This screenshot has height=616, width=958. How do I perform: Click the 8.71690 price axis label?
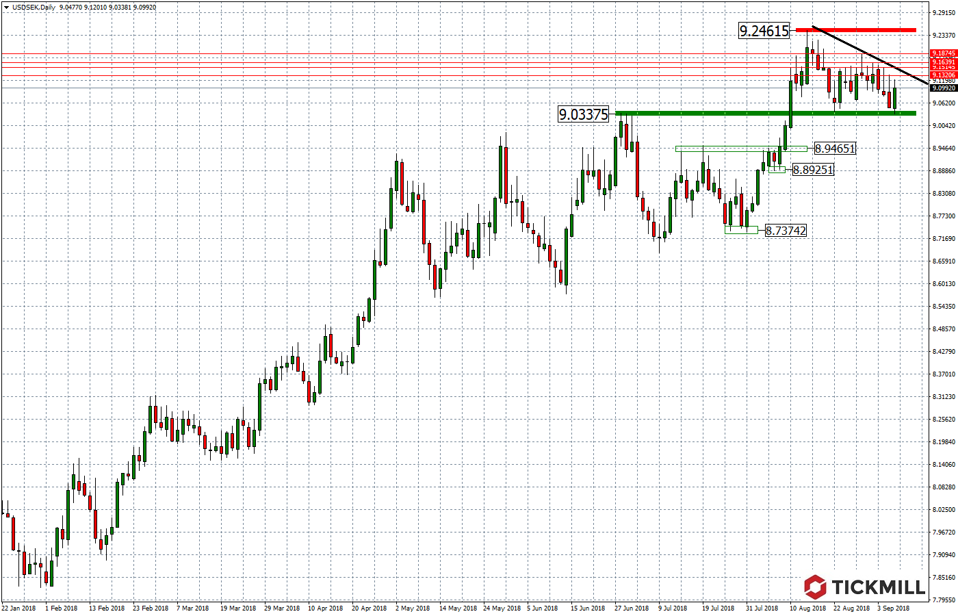tap(944, 238)
